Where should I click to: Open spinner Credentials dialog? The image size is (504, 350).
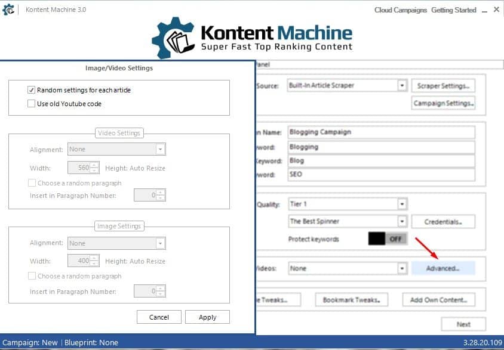point(443,222)
